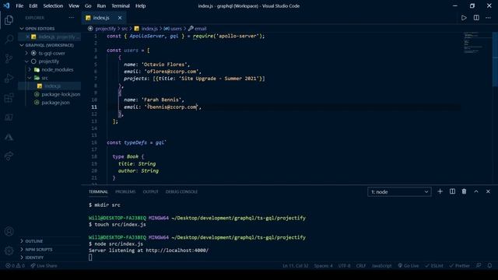
Task: Open the Help menu
Action: [140, 5]
